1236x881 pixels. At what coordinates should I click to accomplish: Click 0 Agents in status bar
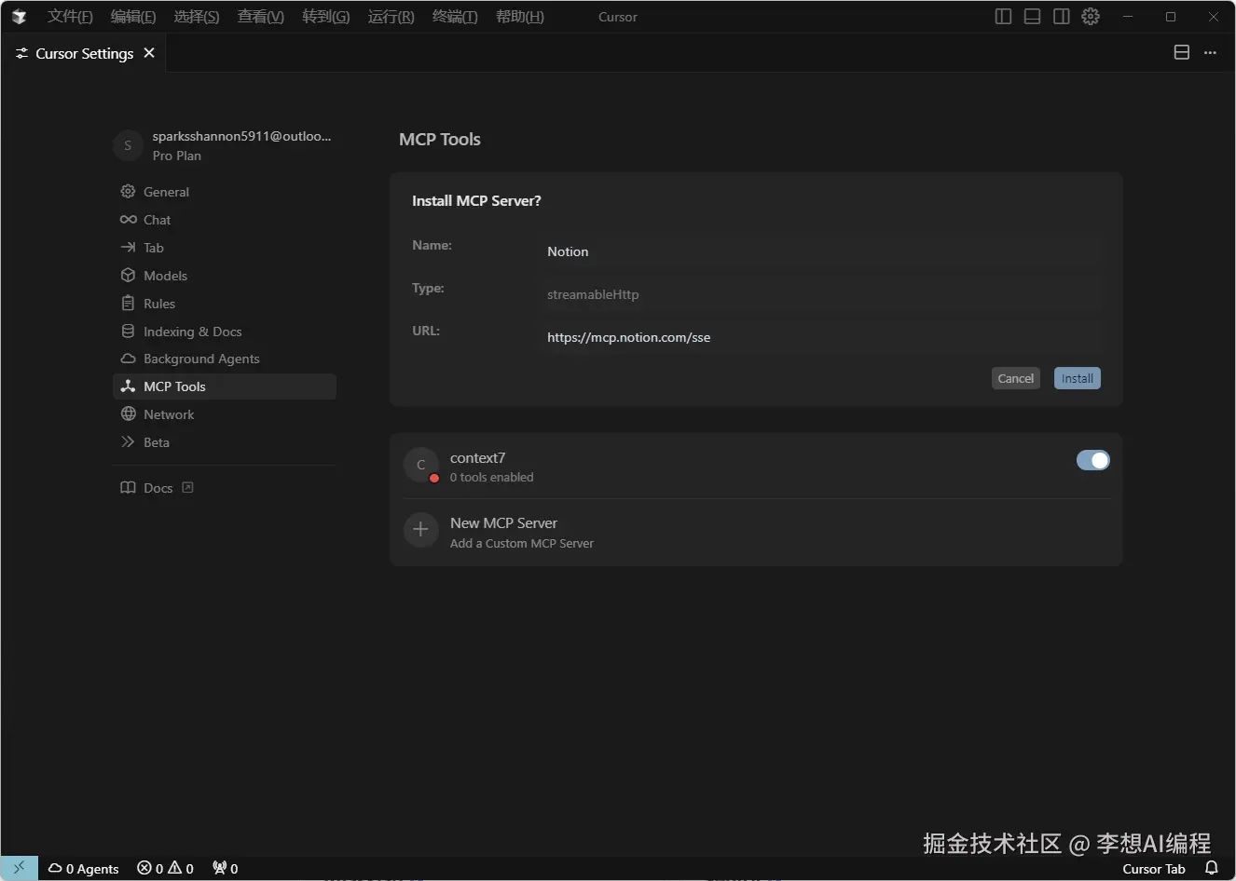(84, 868)
